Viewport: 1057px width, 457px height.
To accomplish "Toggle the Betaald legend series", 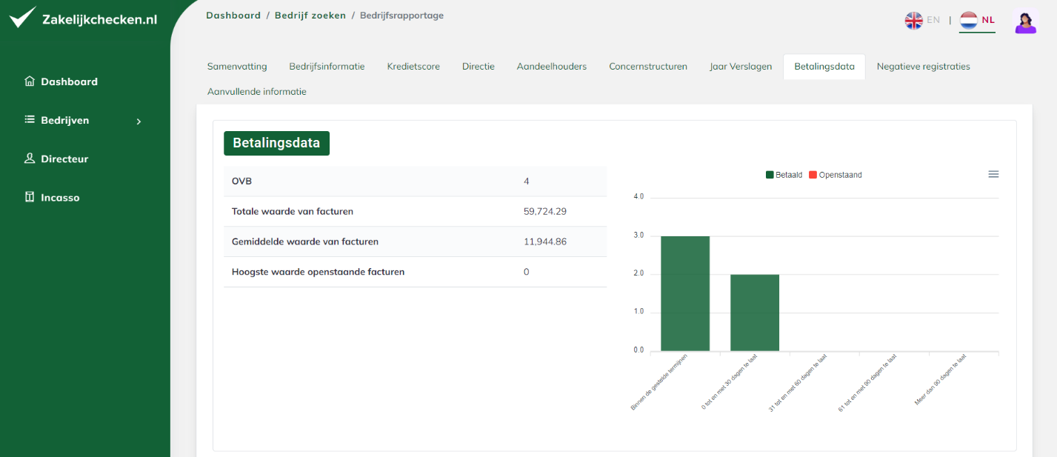I will click(784, 175).
